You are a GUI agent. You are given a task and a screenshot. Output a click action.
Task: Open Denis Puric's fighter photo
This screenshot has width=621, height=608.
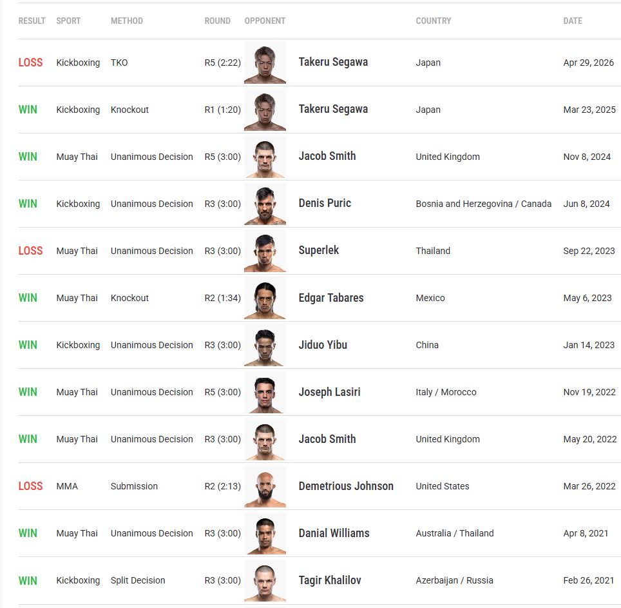point(265,204)
